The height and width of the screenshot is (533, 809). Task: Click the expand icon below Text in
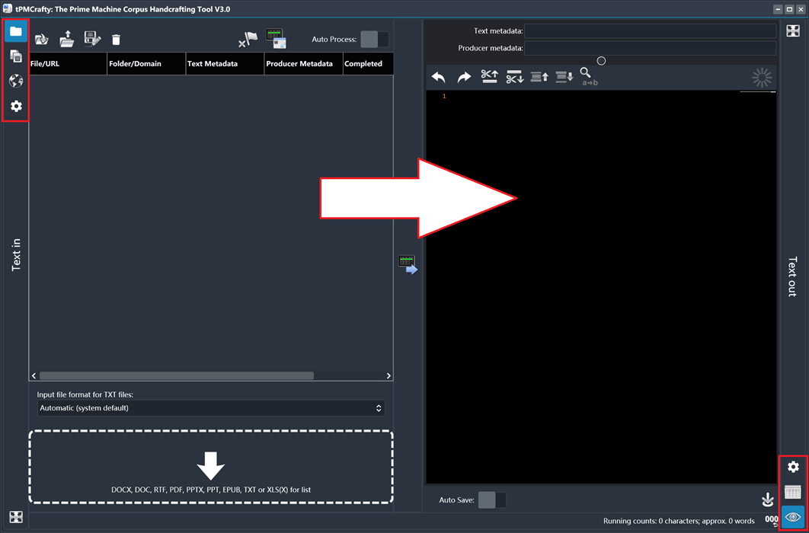[x=16, y=516]
